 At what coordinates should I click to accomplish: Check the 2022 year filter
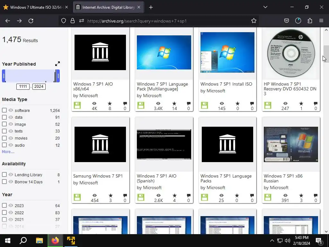tap(4, 212)
